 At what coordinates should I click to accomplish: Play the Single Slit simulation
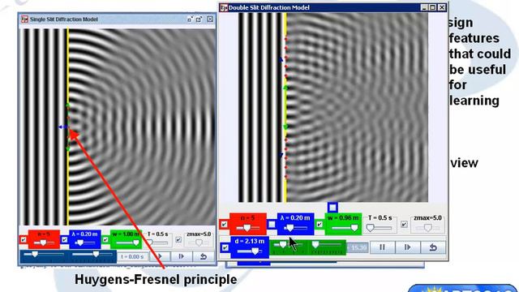pos(159,256)
